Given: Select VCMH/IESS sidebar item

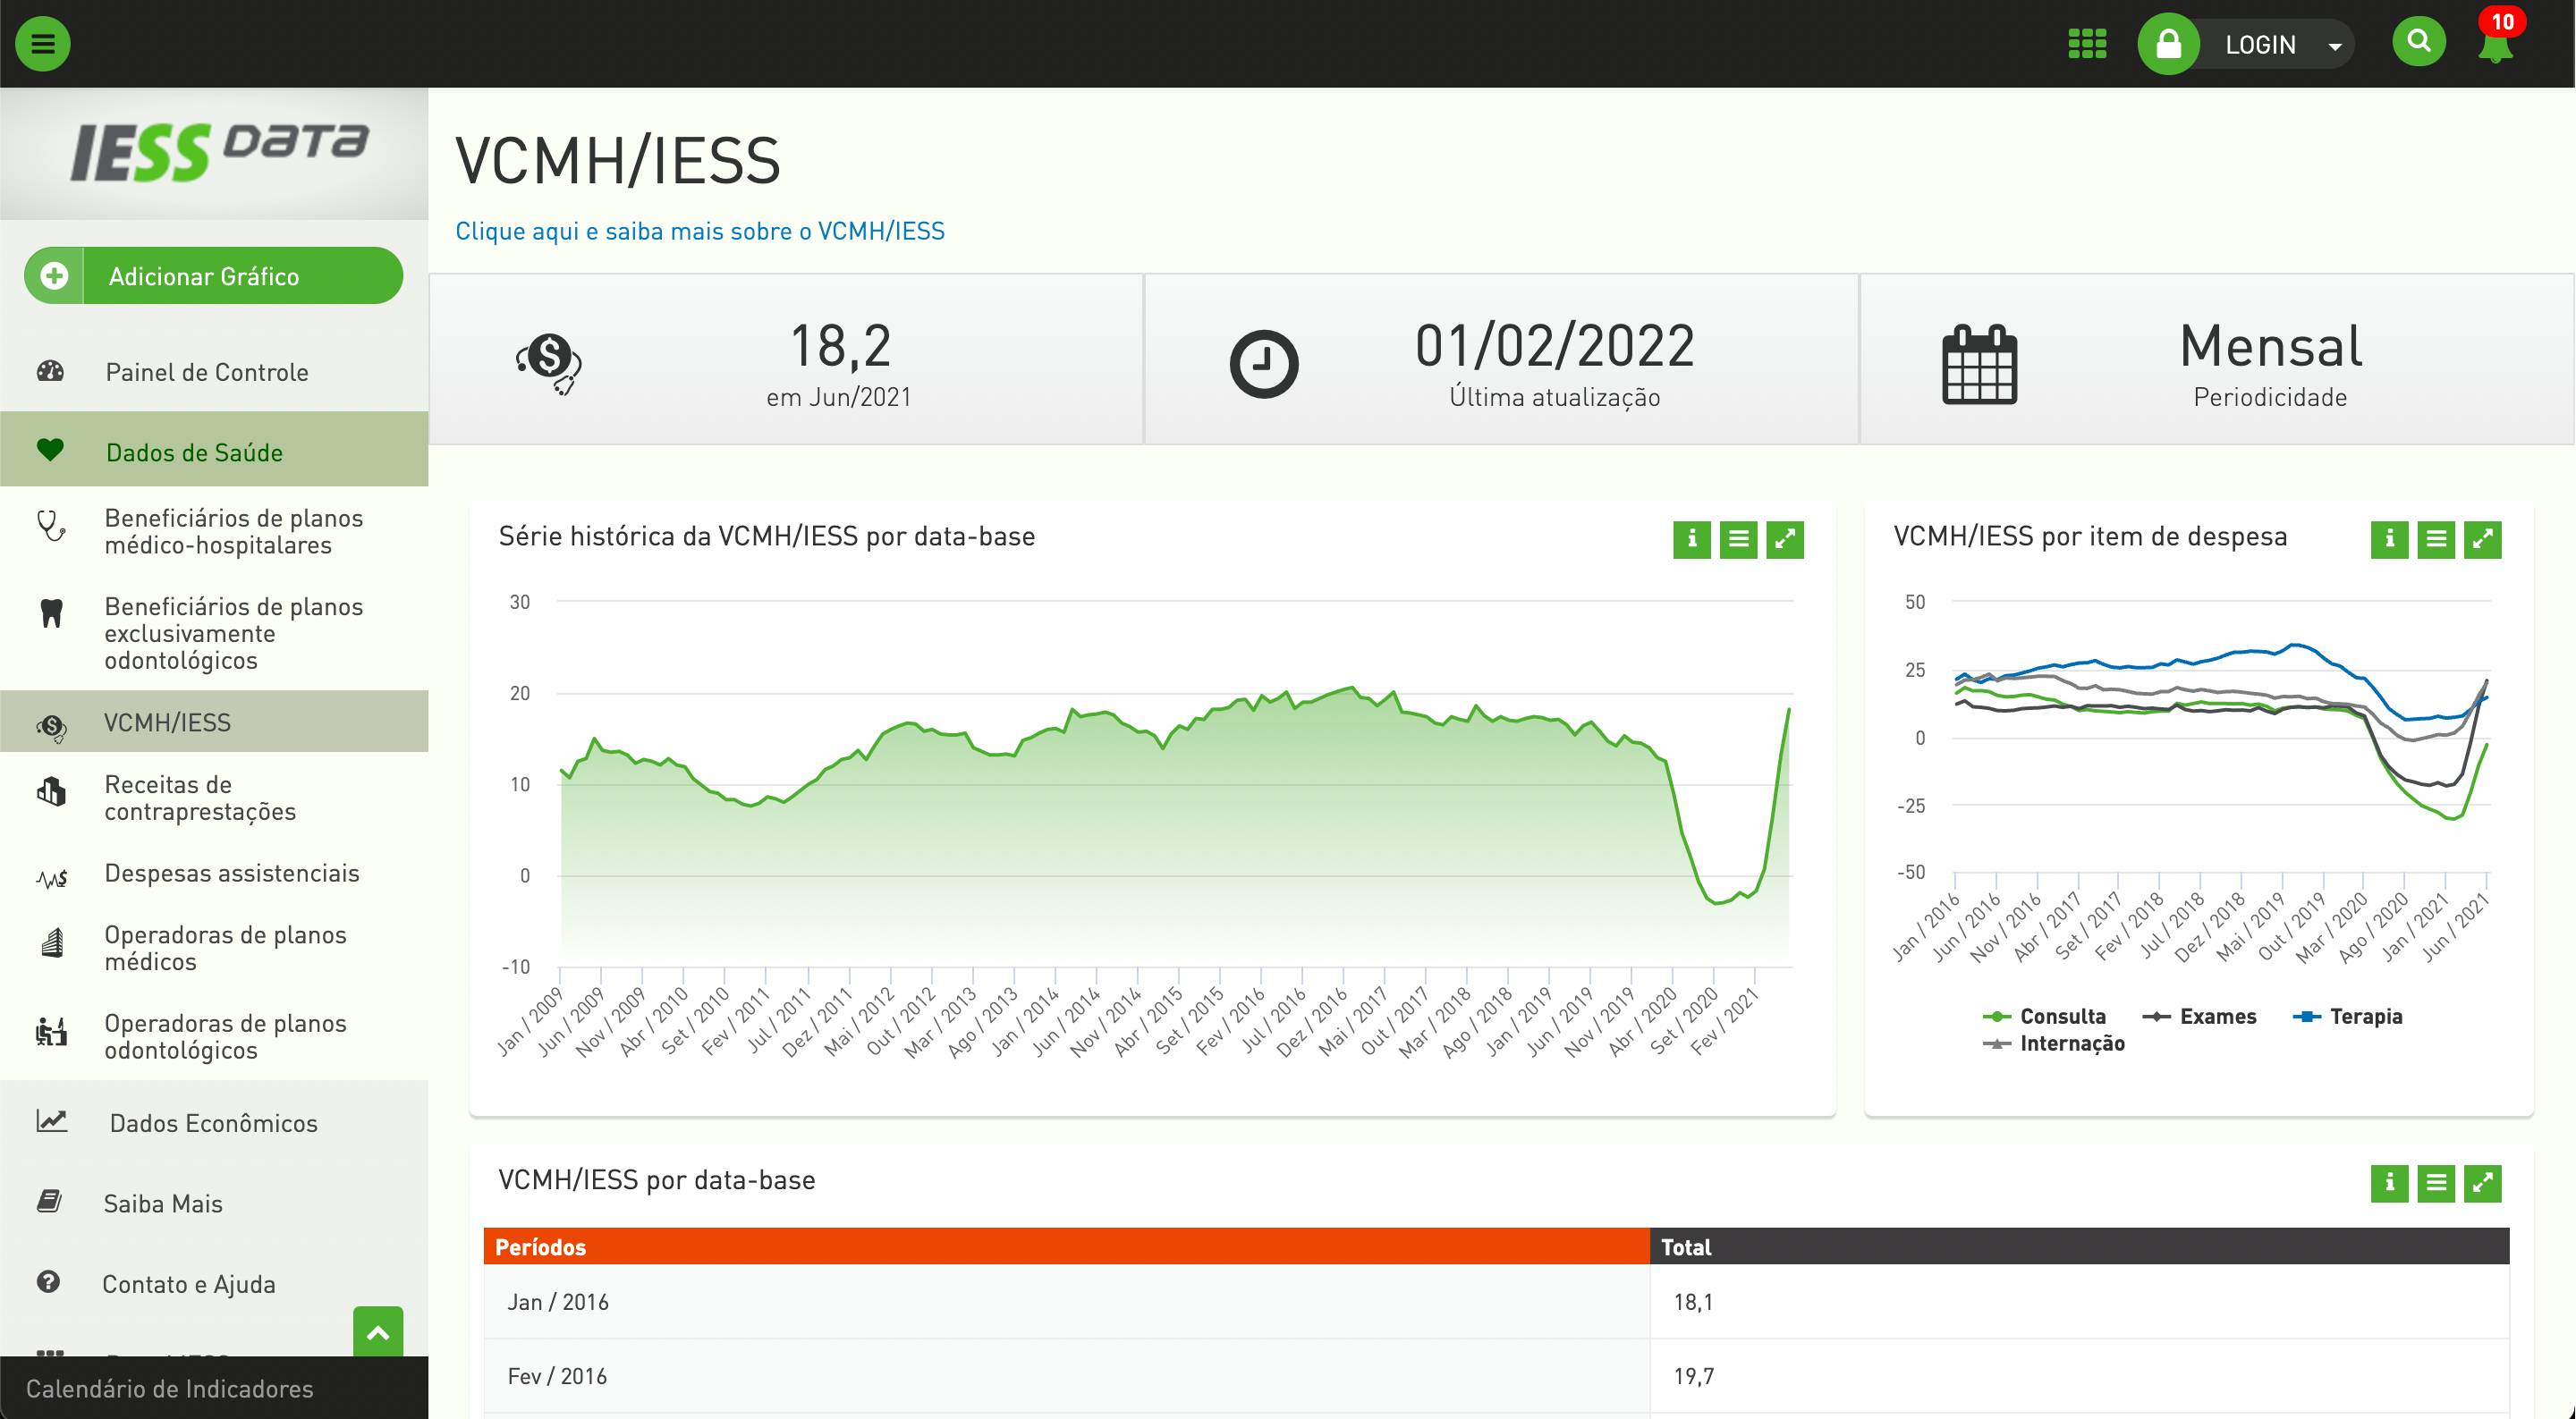Looking at the screenshot, I should tap(214, 722).
